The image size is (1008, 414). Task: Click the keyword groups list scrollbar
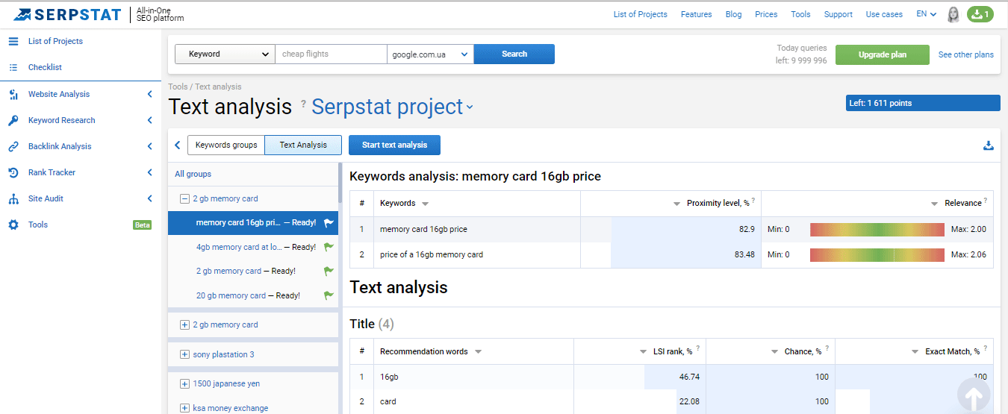click(341, 183)
